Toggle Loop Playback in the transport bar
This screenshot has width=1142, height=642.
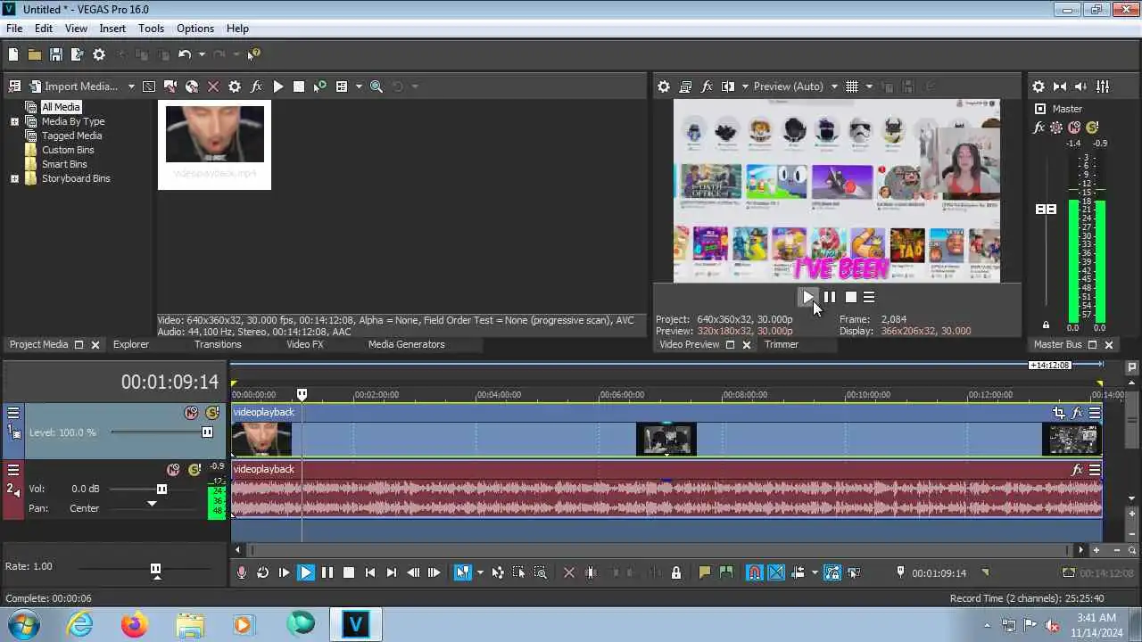click(x=262, y=572)
